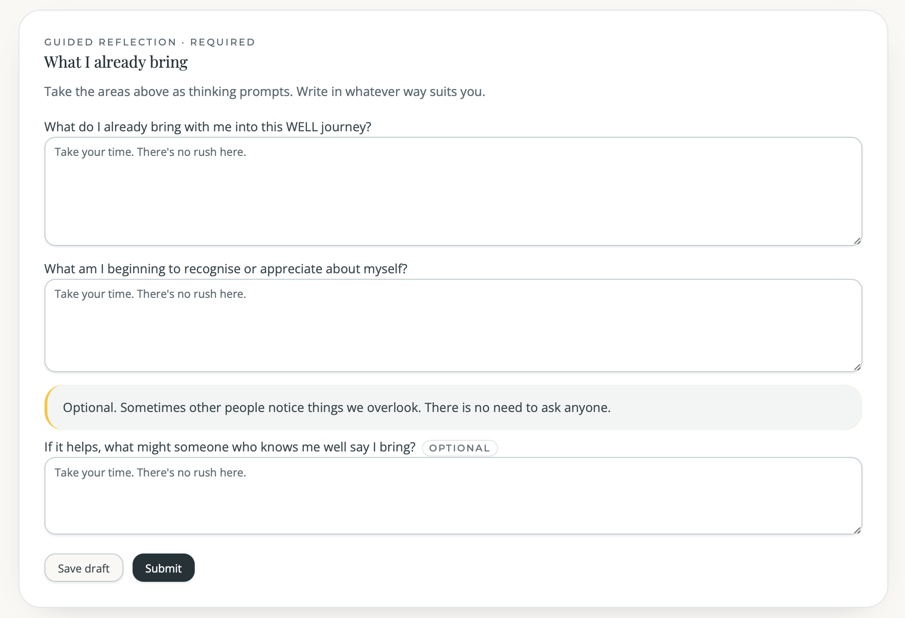905x618 pixels.
Task: Click the 'Take the areas above as thinking prompts' text
Action: click(x=265, y=92)
